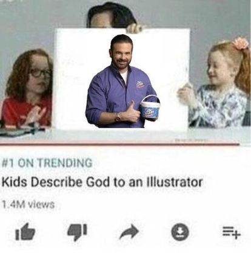The width and height of the screenshot is (251, 253).
Task: Click the logo on the purple shirt
Action: coord(140,83)
